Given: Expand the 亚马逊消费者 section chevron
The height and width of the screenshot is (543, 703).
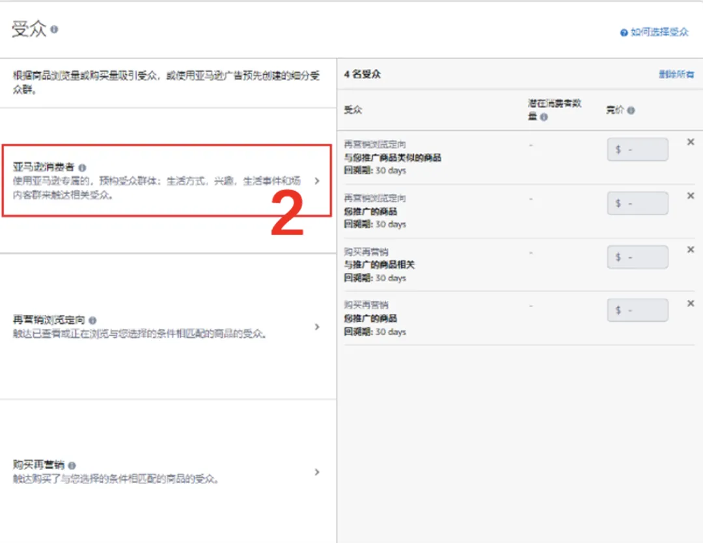Looking at the screenshot, I should [317, 181].
